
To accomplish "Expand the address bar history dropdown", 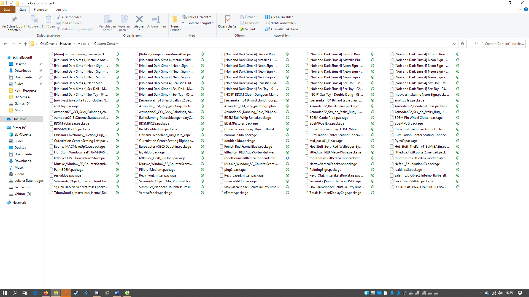I will click(x=454, y=44).
